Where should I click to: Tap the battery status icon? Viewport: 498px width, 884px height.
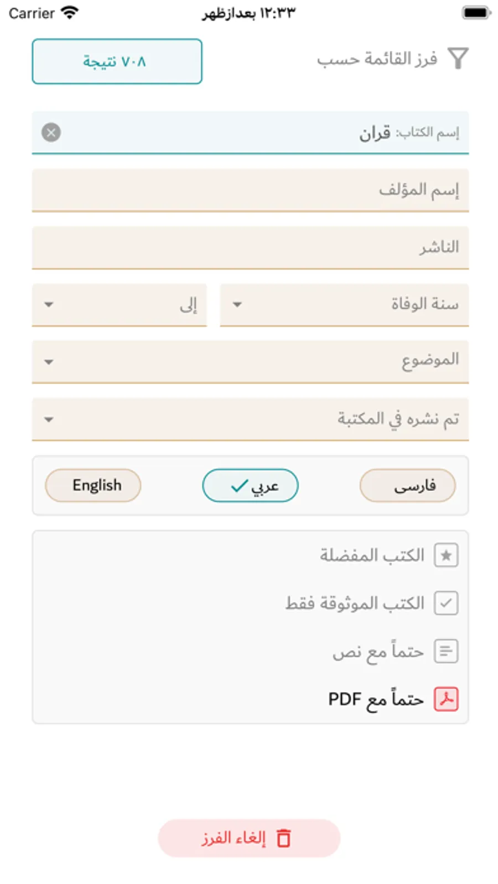476,13
